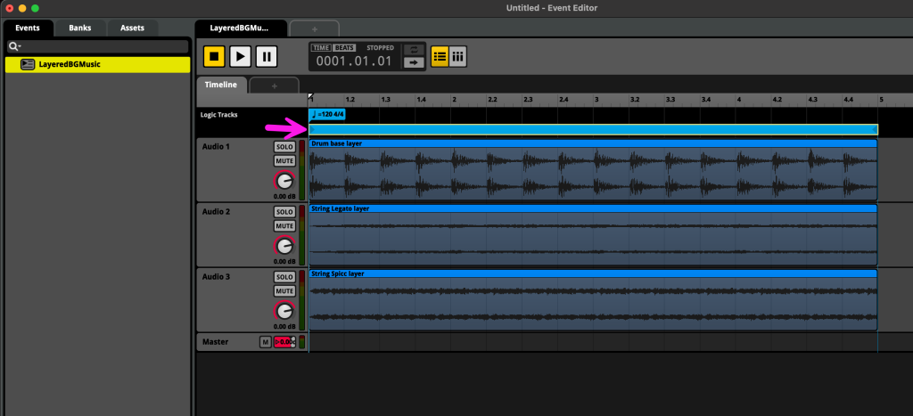Select BEATS display mode
The width and height of the screenshot is (913, 416).
pyautogui.click(x=343, y=48)
